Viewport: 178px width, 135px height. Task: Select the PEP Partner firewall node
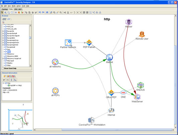89,43
